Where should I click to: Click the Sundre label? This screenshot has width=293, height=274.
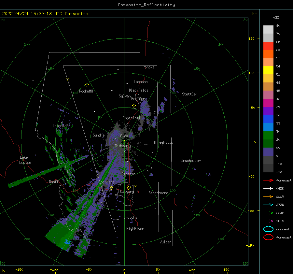click(x=99, y=135)
